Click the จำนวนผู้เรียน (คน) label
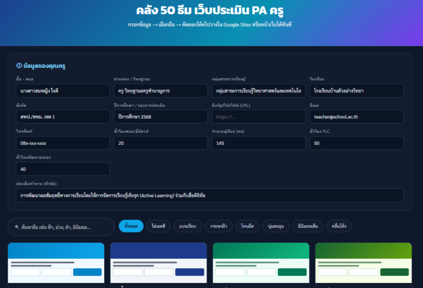The width and height of the screenshot is (423, 288). pyautogui.click(x=228, y=131)
